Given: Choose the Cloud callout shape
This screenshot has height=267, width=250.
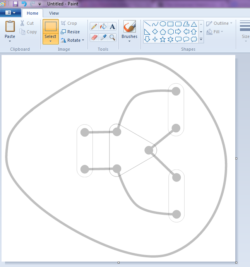Looking at the screenshot, I should coord(194,39).
